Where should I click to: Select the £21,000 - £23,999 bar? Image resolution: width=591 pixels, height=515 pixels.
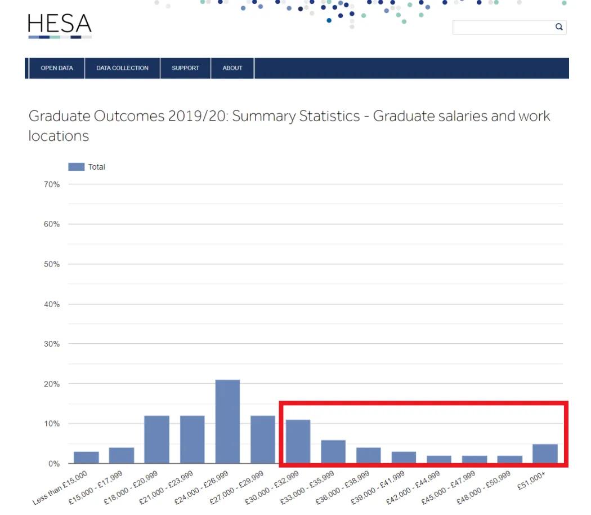192,439
